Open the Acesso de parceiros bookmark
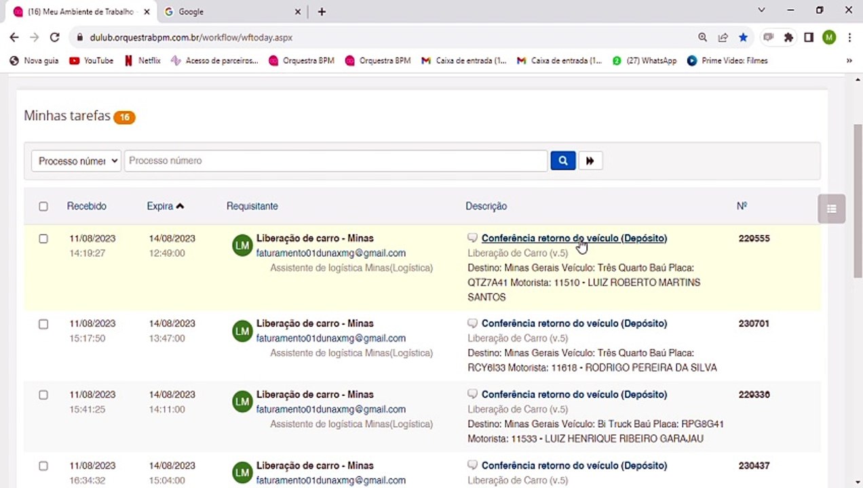The width and height of the screenshot is (863, 488). click(214, 60)
